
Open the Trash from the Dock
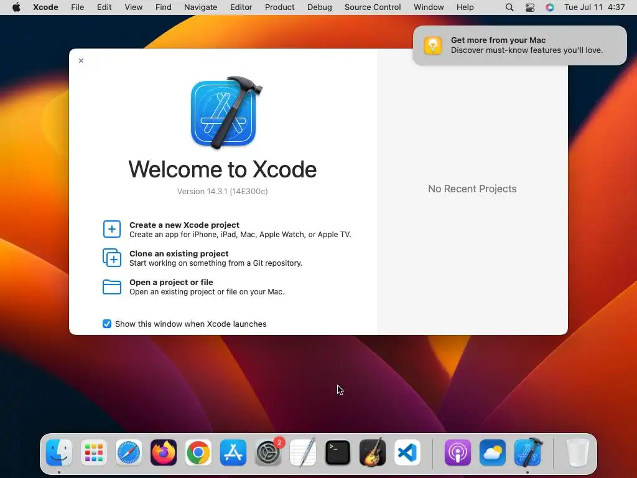[x=577, y=452]
